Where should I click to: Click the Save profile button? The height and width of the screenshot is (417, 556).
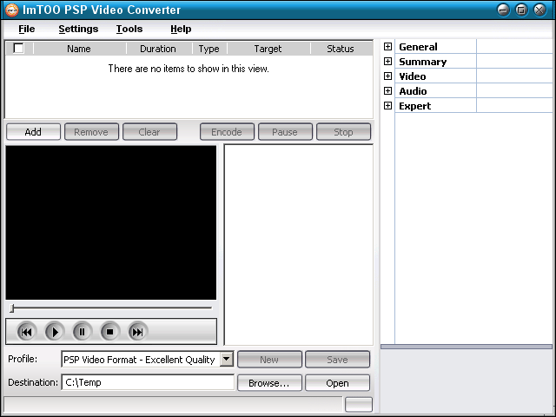337,360
